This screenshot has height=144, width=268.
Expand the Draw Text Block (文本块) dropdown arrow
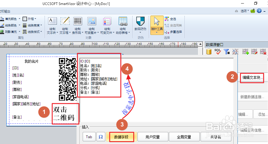click(x=57, y=33)
